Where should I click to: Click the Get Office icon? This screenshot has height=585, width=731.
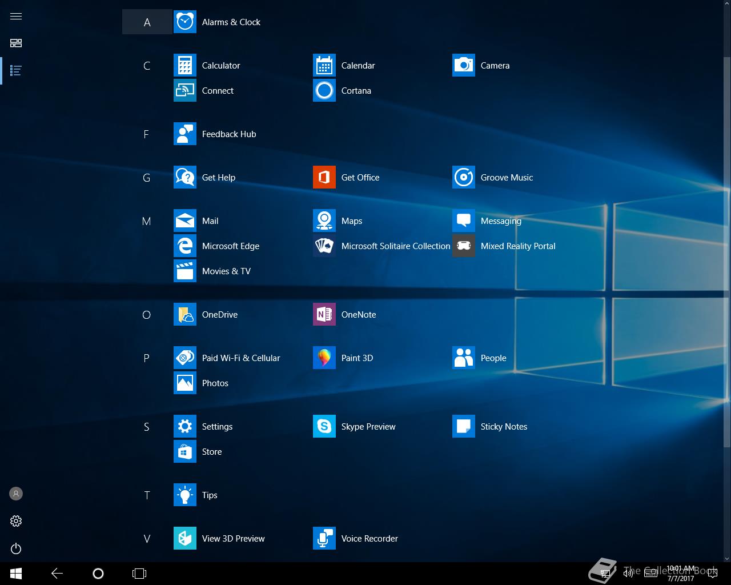point(324,178)
